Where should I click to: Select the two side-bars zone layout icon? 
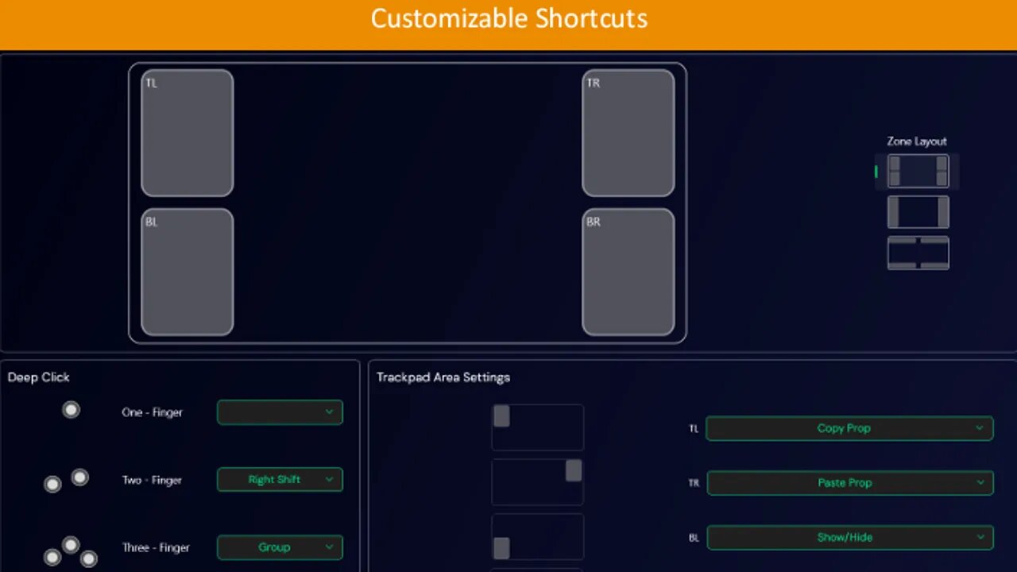tap(918, 212)
